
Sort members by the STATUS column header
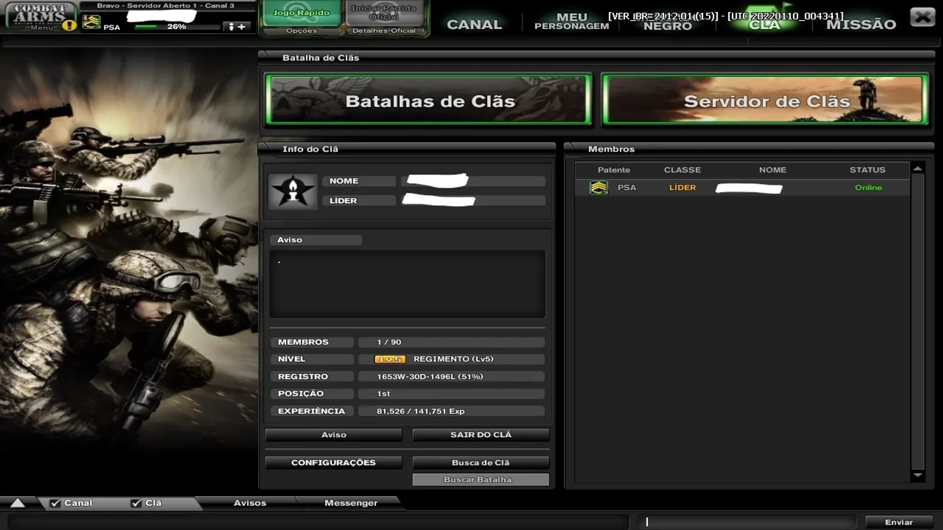pos(867,170)
